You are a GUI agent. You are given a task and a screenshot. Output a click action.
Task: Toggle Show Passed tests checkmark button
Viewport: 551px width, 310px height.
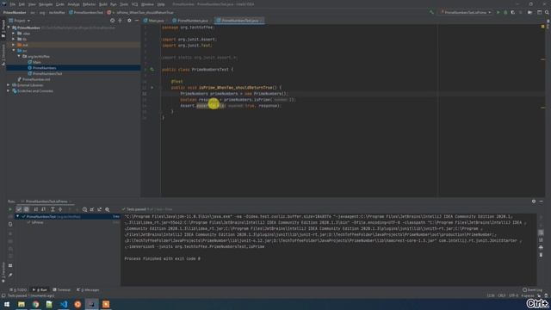click(19, 209)
